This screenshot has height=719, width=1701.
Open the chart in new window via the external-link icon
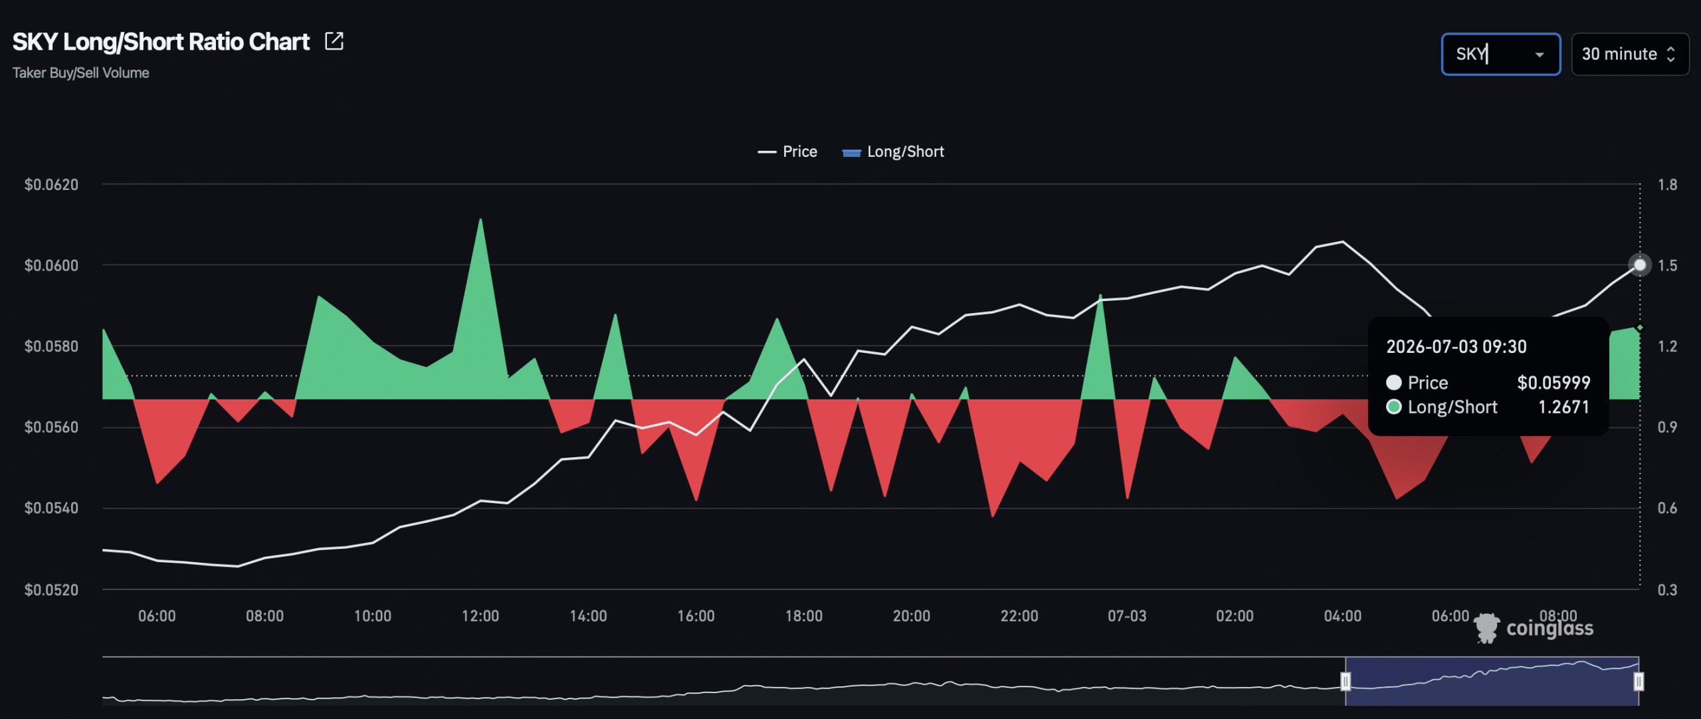click(x=334, y=41)
